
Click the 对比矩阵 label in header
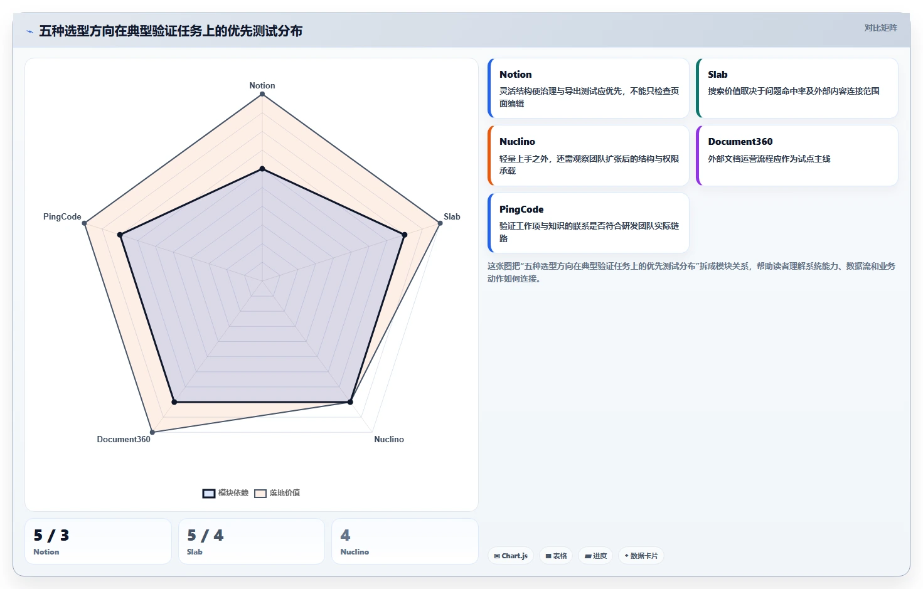(x=880, y=28)
